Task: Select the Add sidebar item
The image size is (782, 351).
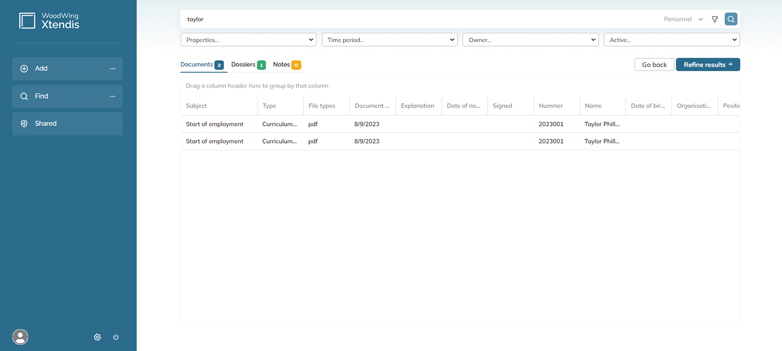Action: point(67,69)
